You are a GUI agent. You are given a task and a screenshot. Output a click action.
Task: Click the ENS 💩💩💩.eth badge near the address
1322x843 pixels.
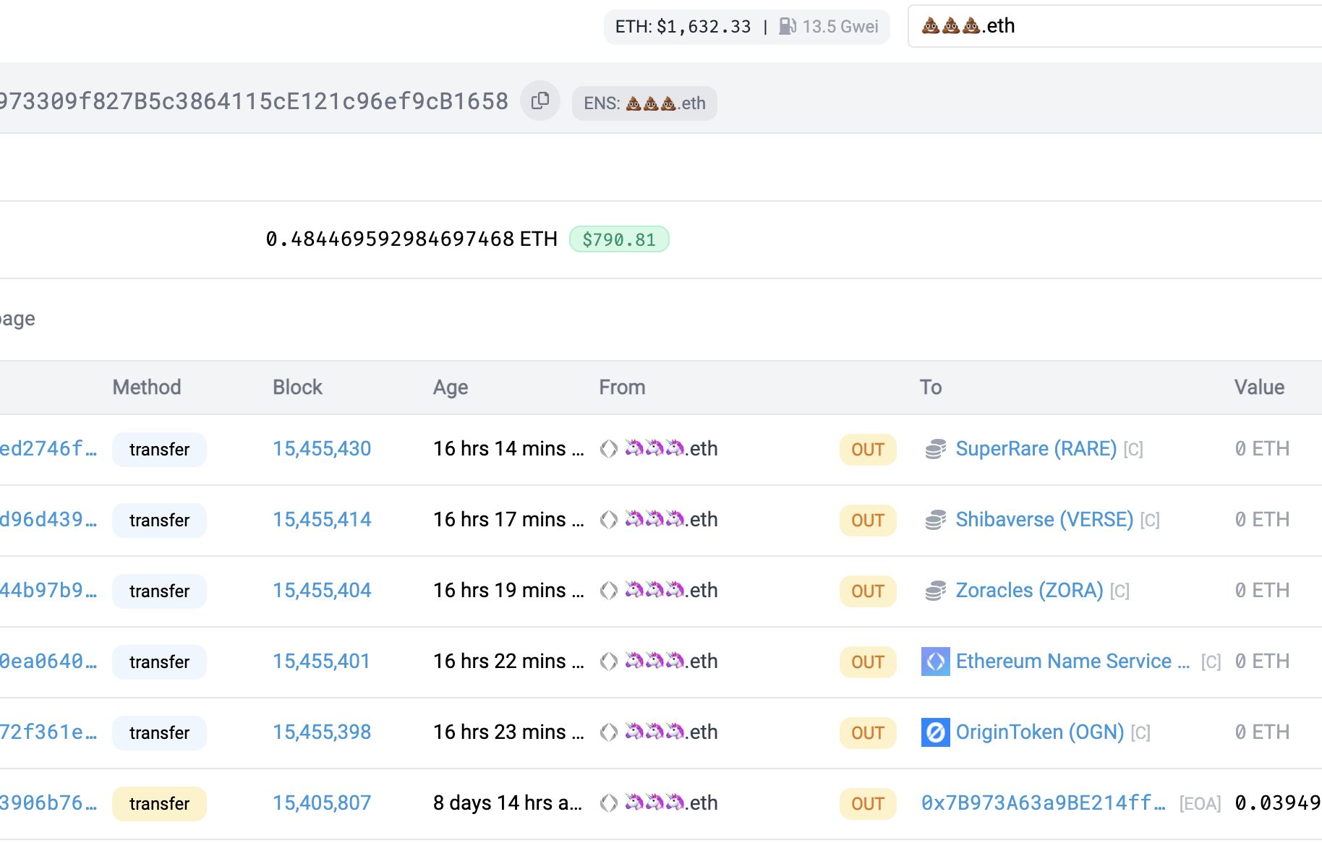(x=644, y=103)
